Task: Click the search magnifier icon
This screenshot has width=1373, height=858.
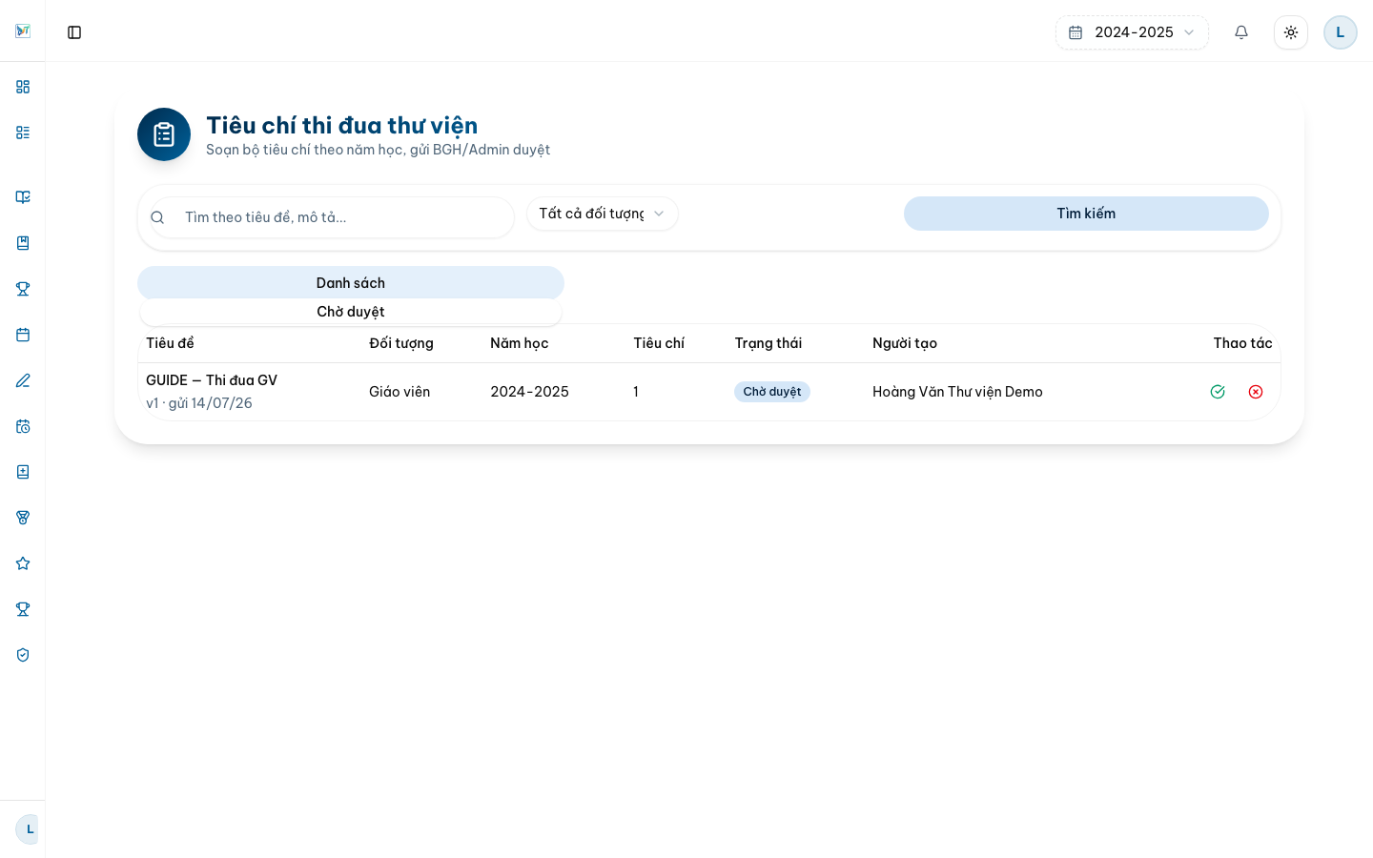Action: [x=157, y=217]
